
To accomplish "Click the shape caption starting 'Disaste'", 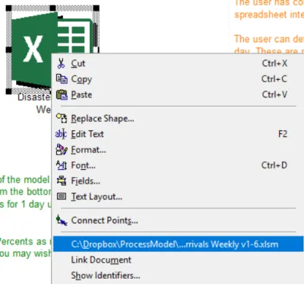I will click(34, 97).
